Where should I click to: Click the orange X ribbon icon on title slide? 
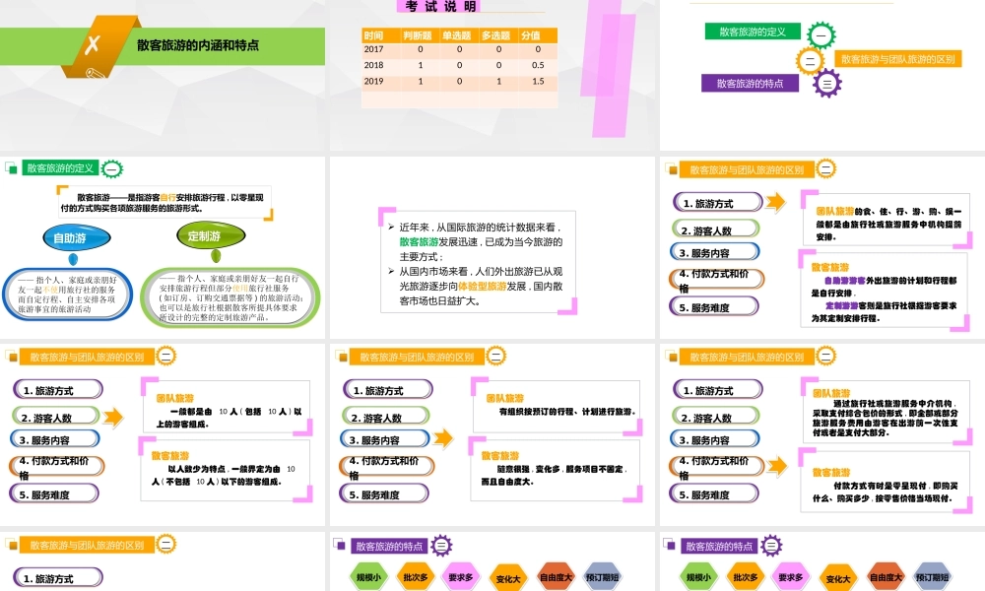coord(99,46)
